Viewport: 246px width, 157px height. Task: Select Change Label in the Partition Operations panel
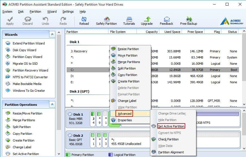[18, 147]
